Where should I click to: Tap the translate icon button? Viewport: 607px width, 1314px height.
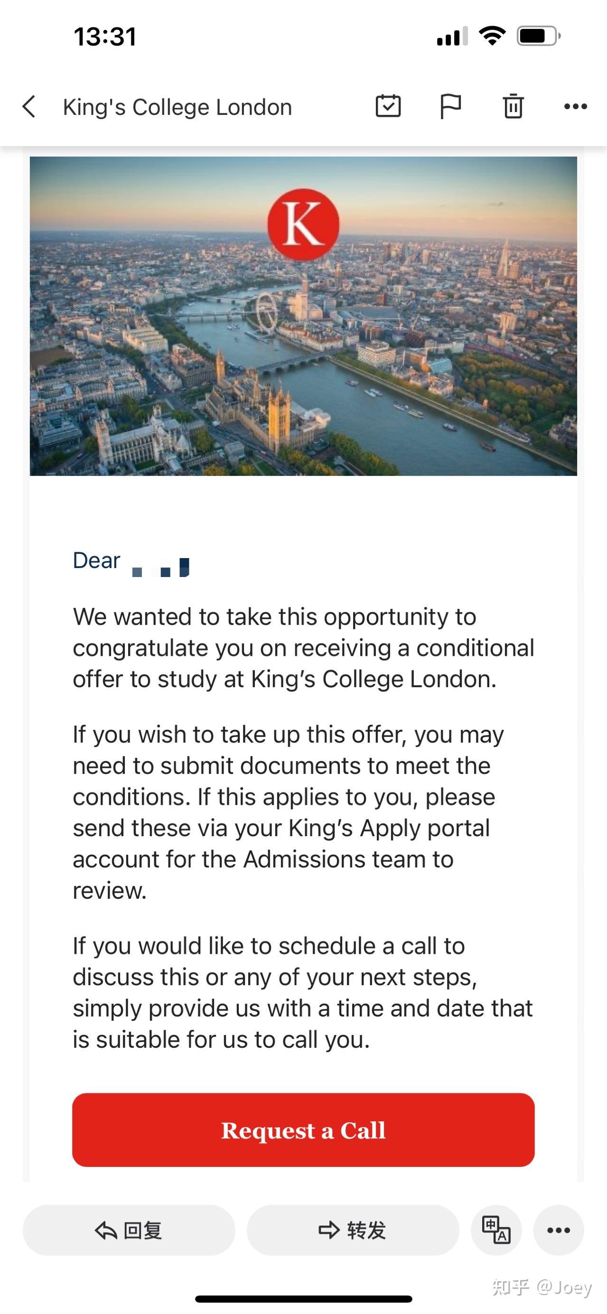click(x=496, y=1230)
